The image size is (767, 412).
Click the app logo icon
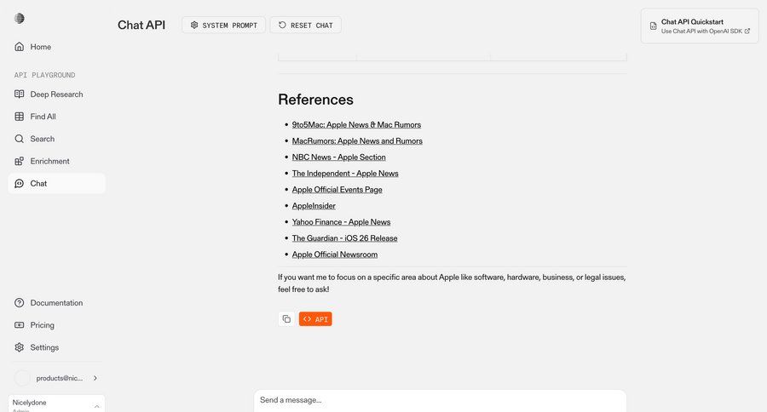coord(20,19)
